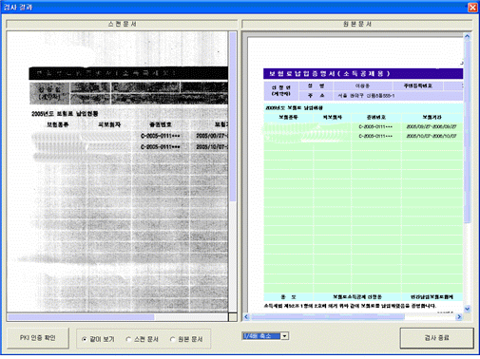
Task: Click the 원본 문서 panel header
Action: pos(357,24)
